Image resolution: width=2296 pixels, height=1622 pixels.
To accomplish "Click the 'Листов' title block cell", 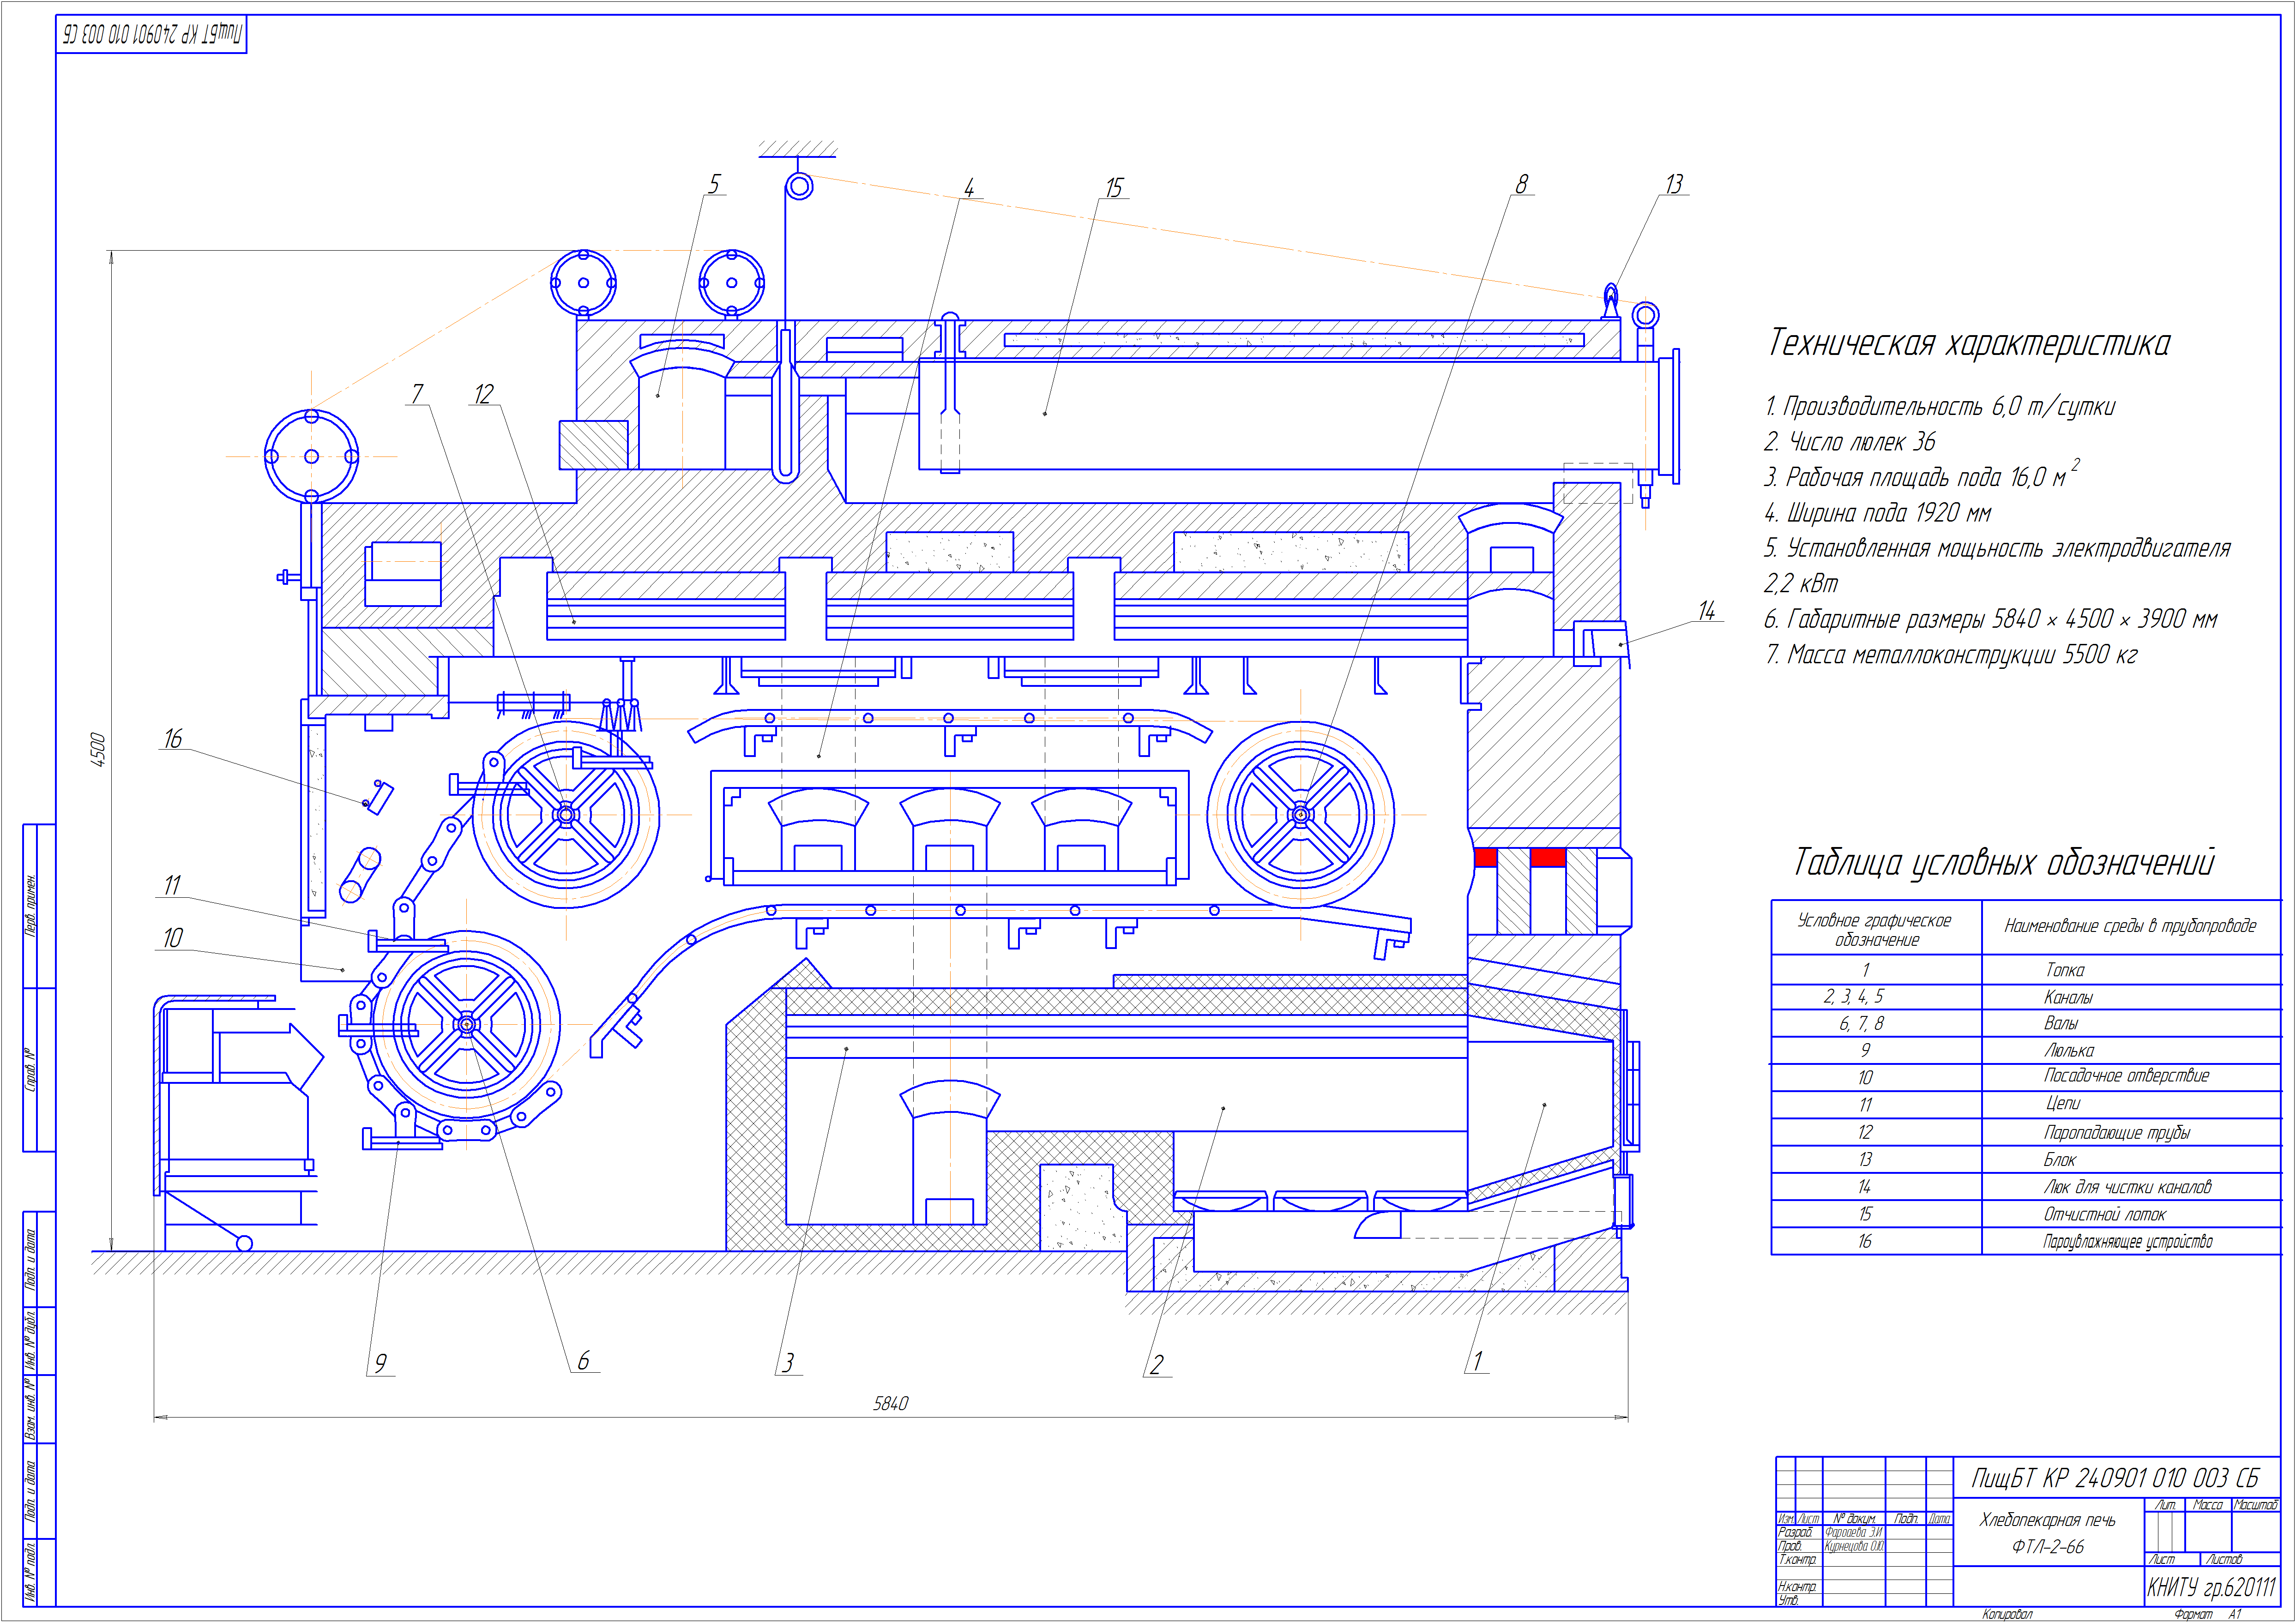I will click(x=2225, y=1560).
